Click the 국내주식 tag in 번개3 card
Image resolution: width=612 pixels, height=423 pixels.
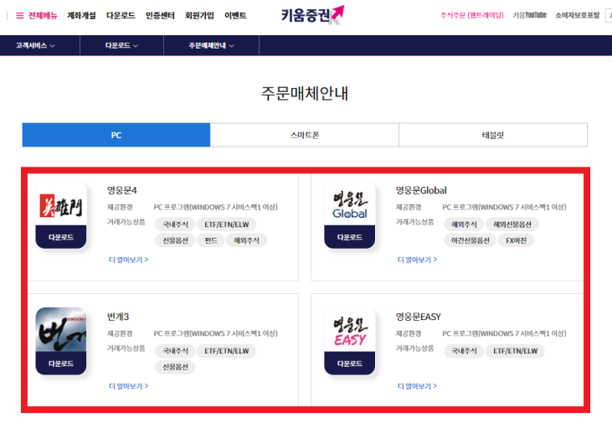point(175,351)
